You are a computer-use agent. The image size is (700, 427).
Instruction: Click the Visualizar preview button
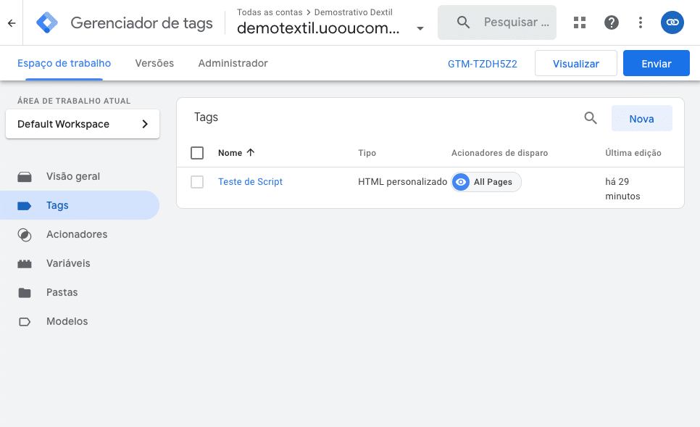(x=576, y=63)
